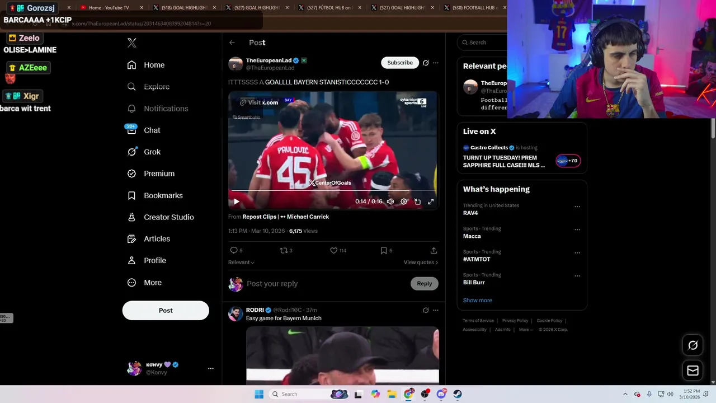Expand the Relevant replies sort dropdown

pos(241,262)
